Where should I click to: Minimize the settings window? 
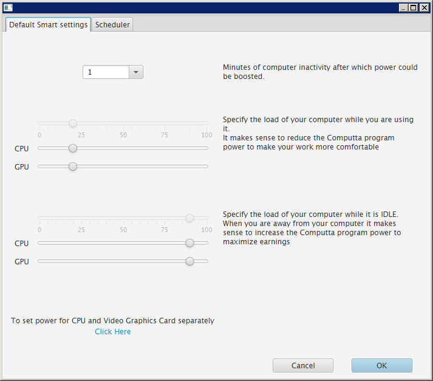click(x=403, y=8)
